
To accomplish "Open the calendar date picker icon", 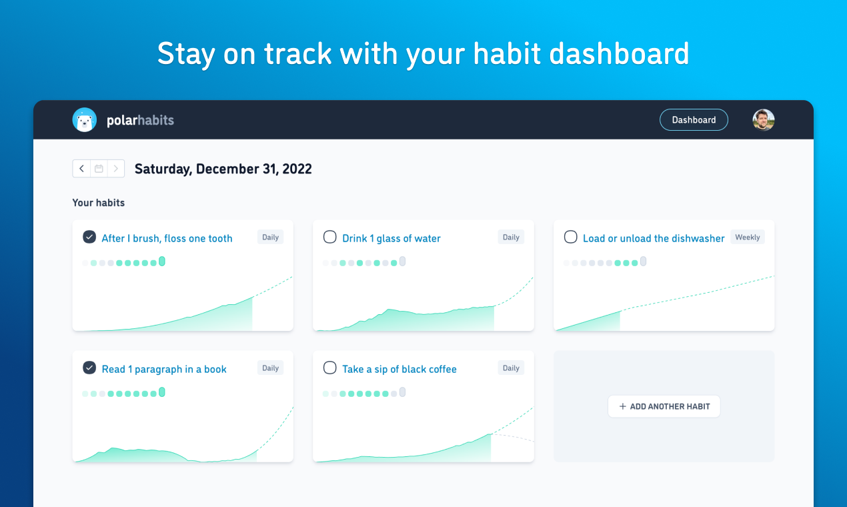I will point(99,169).
